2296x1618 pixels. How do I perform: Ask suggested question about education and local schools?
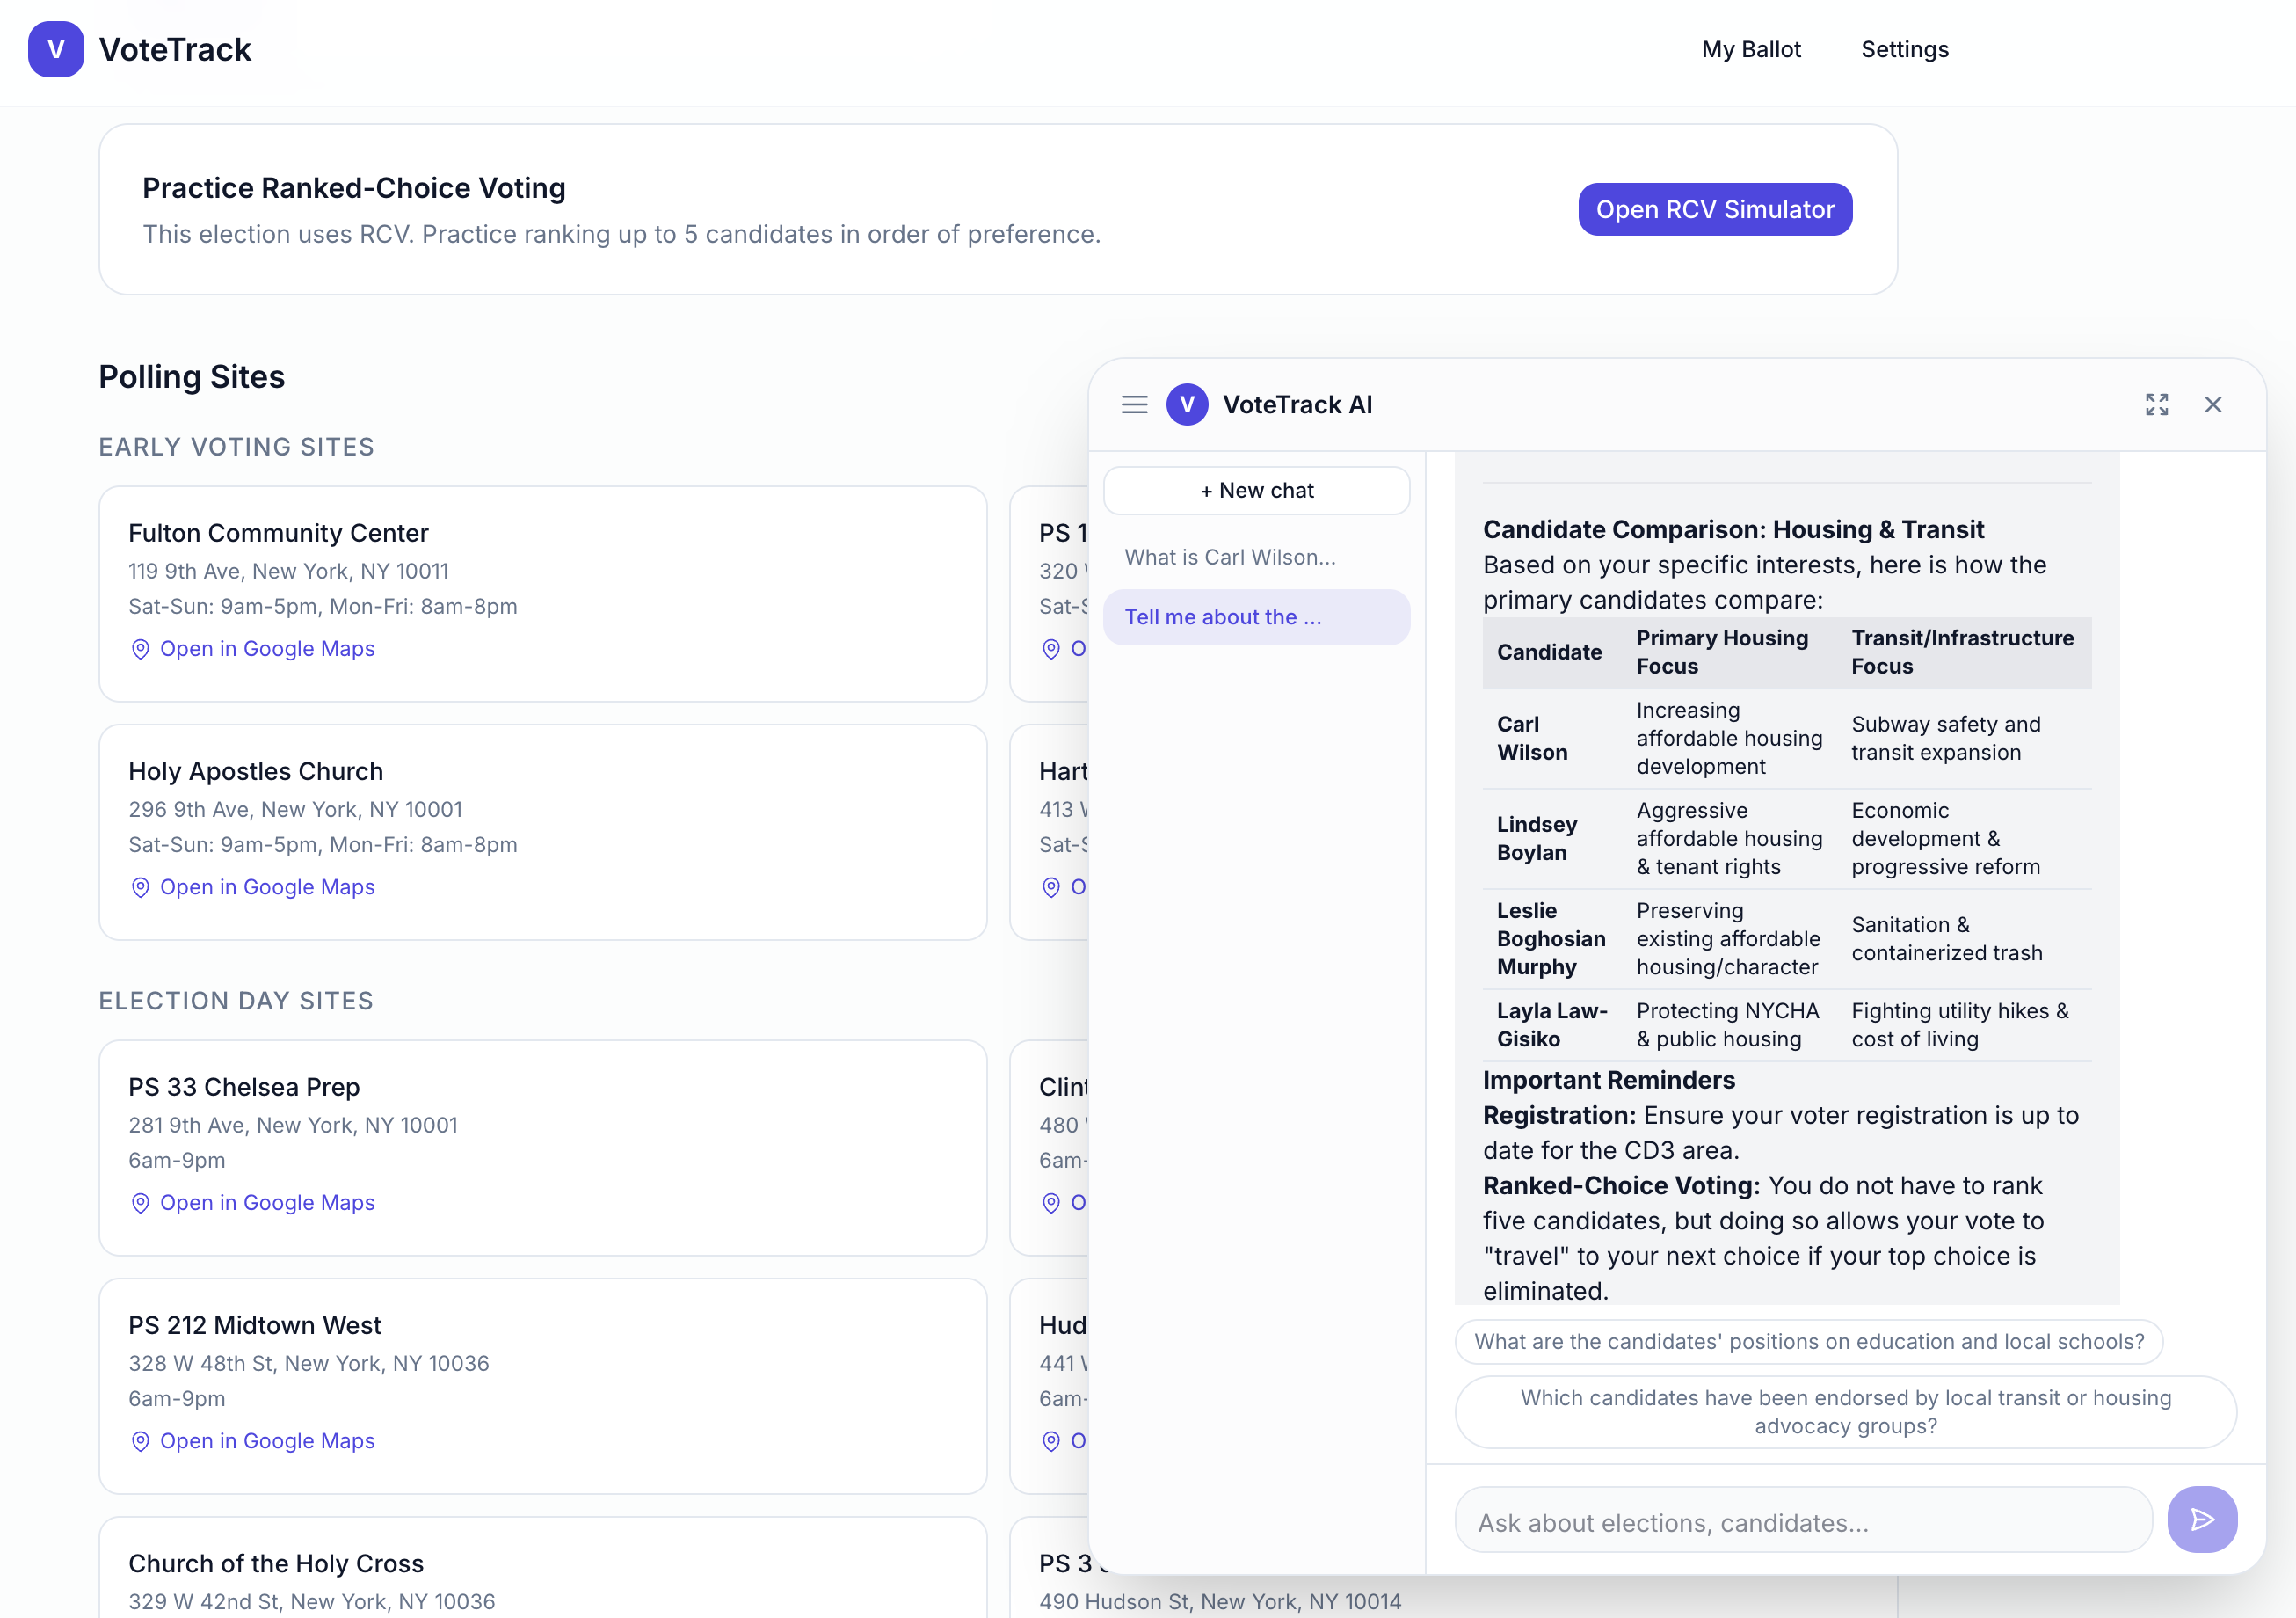(1808, 1341)
